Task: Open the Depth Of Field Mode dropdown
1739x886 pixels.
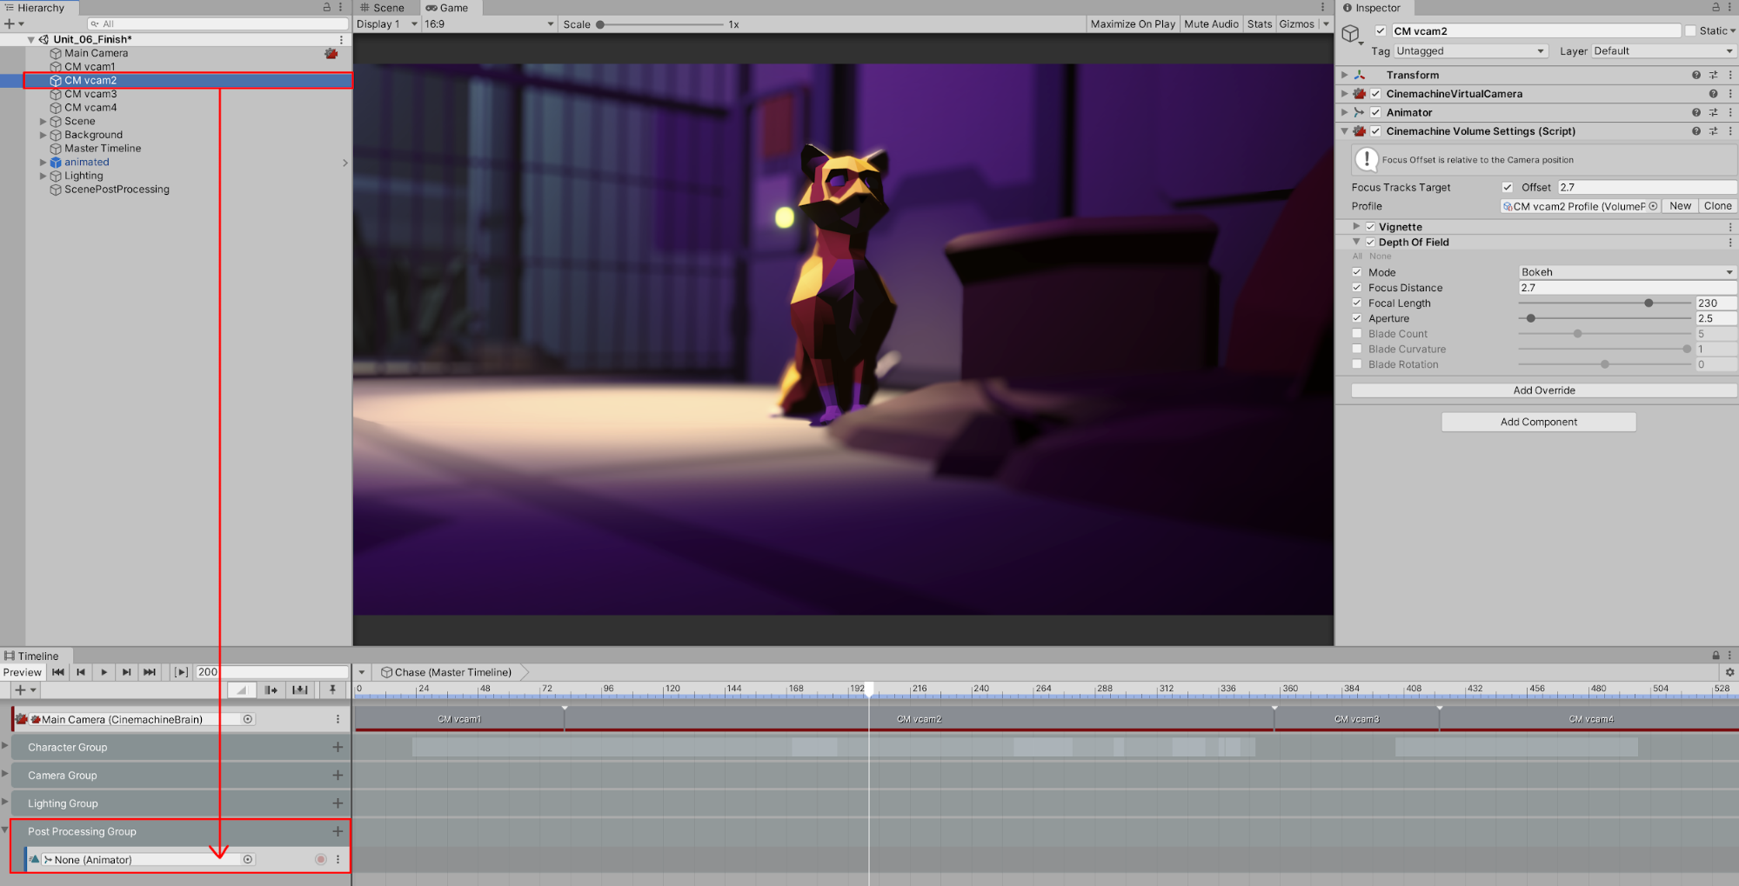Action: (1626, 272)
